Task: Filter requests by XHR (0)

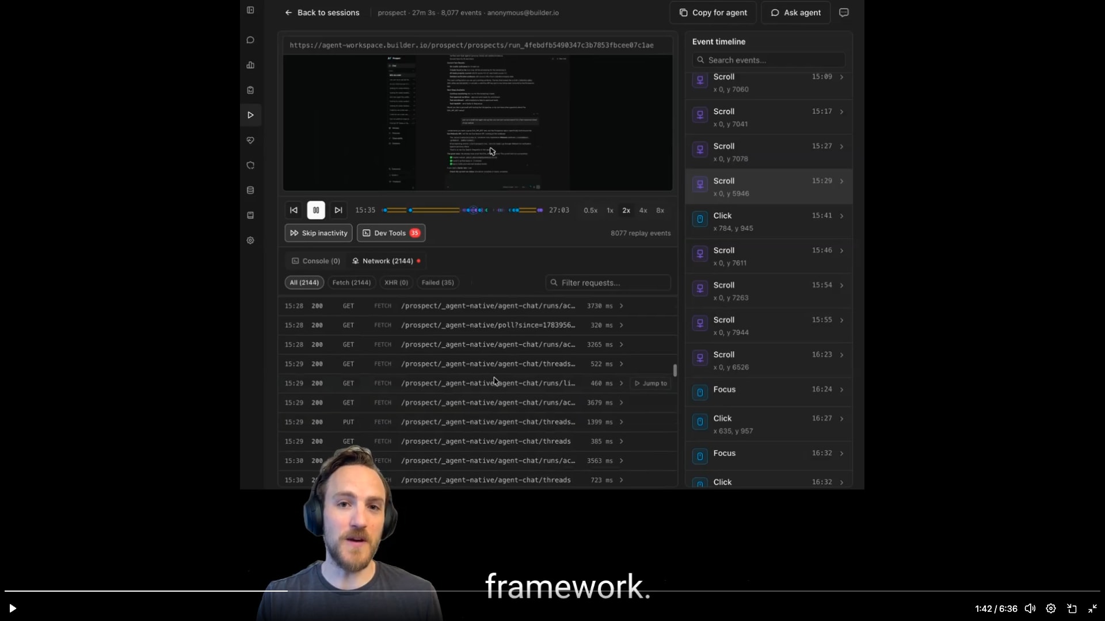Action: coord(396,283)
